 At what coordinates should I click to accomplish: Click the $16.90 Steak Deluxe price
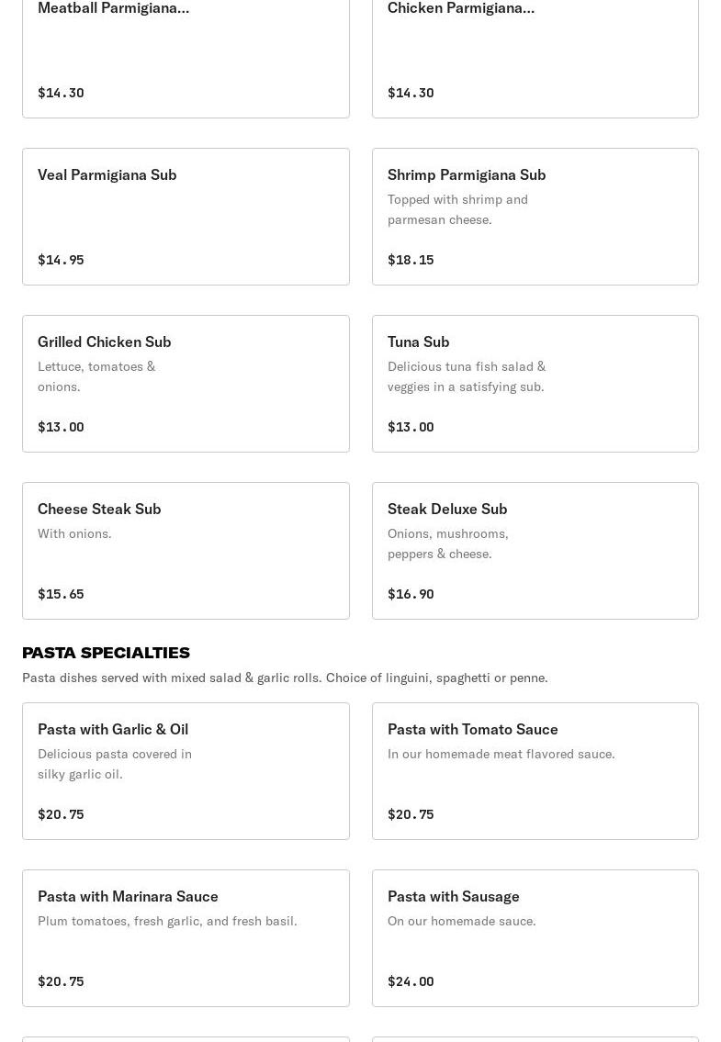(x=411, y=594)
